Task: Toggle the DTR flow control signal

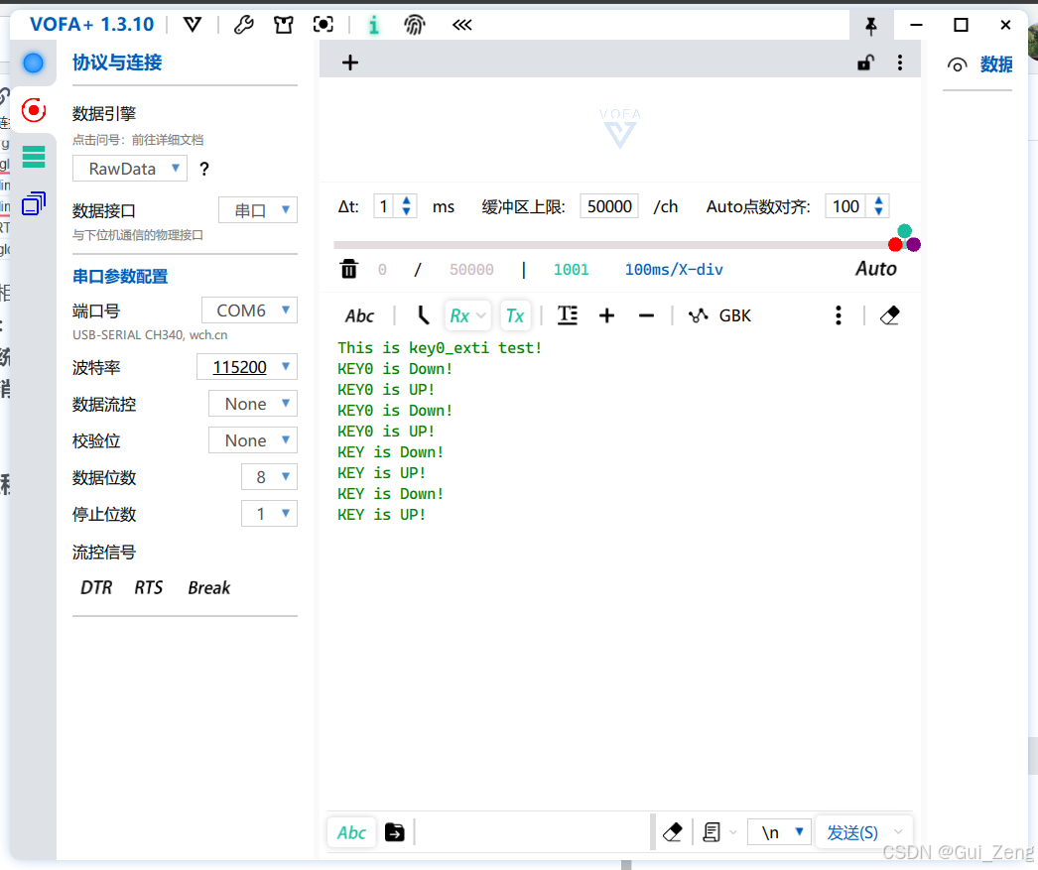Action: (96, 587)
